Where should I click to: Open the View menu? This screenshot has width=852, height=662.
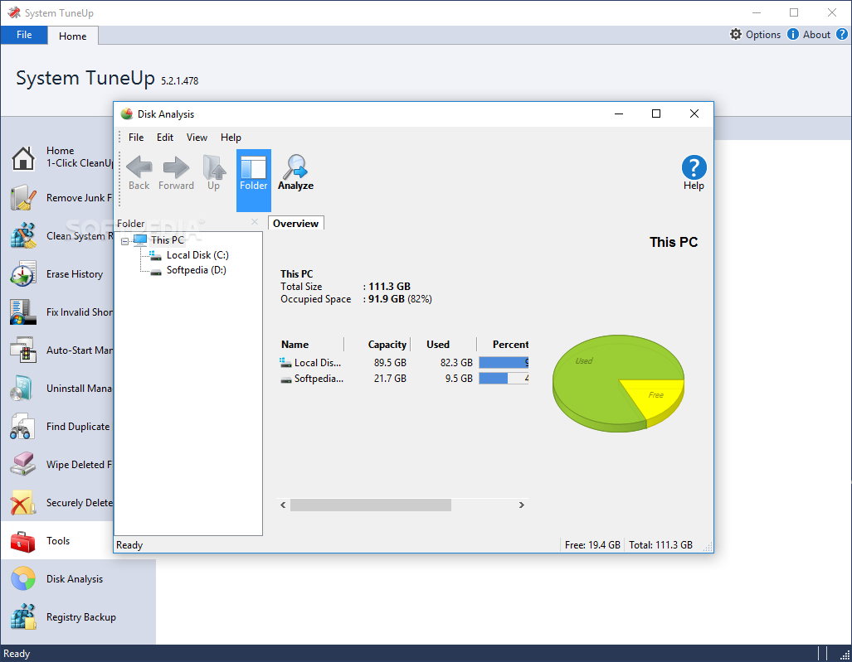click(197, 138)
